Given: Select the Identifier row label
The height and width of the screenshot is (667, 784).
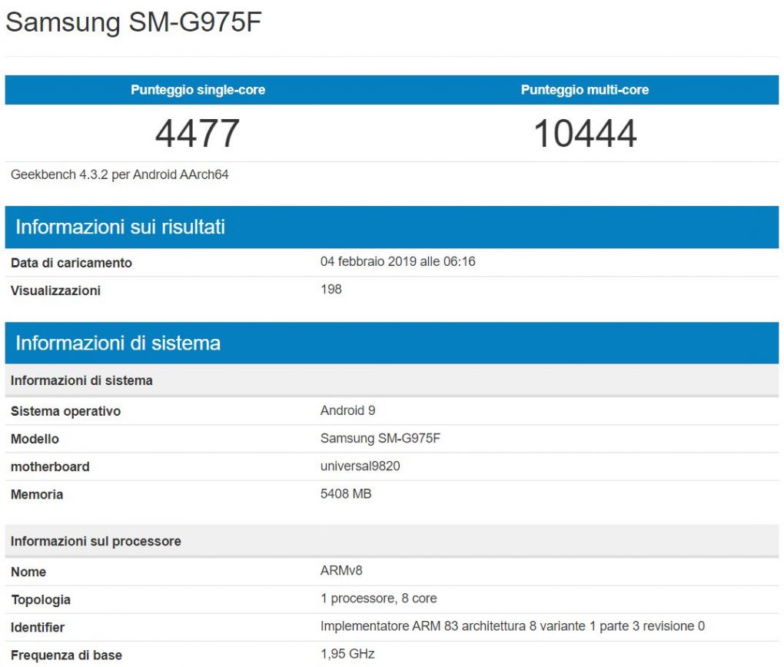Looking at the screenshot, I should 38,628.
